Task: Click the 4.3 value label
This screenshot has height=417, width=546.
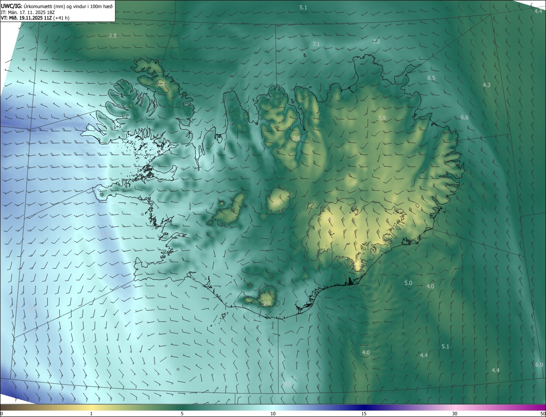Action: tap(486, 85)
